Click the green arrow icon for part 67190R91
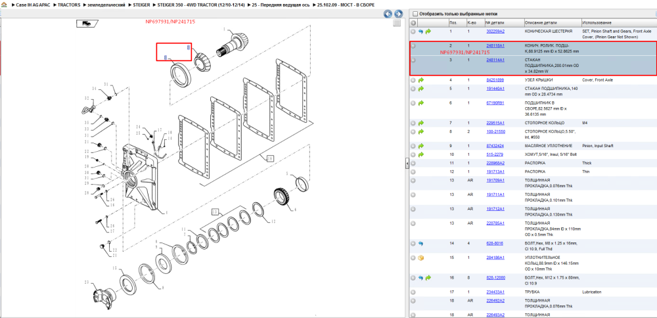Screen dimensions: 657x318 pyautogui.click(x=421, y=102)
